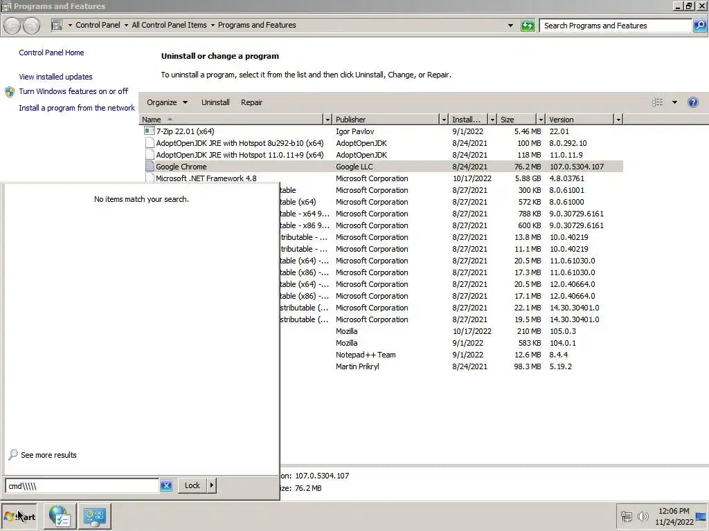Click the 7-Zip program icon

point(150,131)
